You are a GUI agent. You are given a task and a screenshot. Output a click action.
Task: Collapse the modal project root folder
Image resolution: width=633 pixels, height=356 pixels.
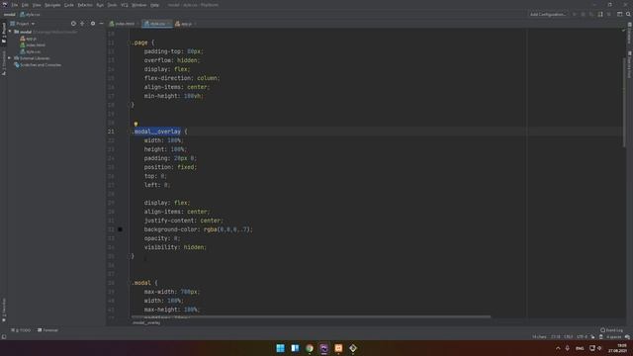pyautogui.click(x=10, y=32)
